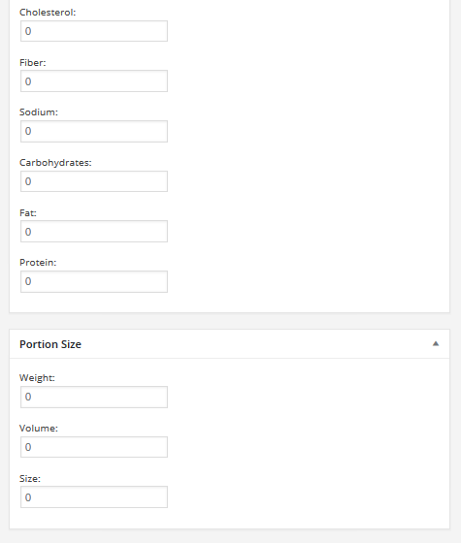Image resolution: width=461 pixels, height=543 pixels.
Task: Click inside the Volume input field
Action: [x=94, y=447]
